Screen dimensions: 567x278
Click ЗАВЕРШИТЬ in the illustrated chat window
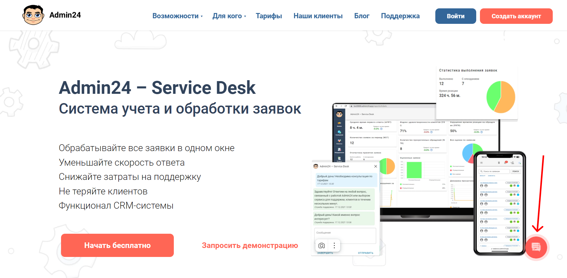coord(325,253)
